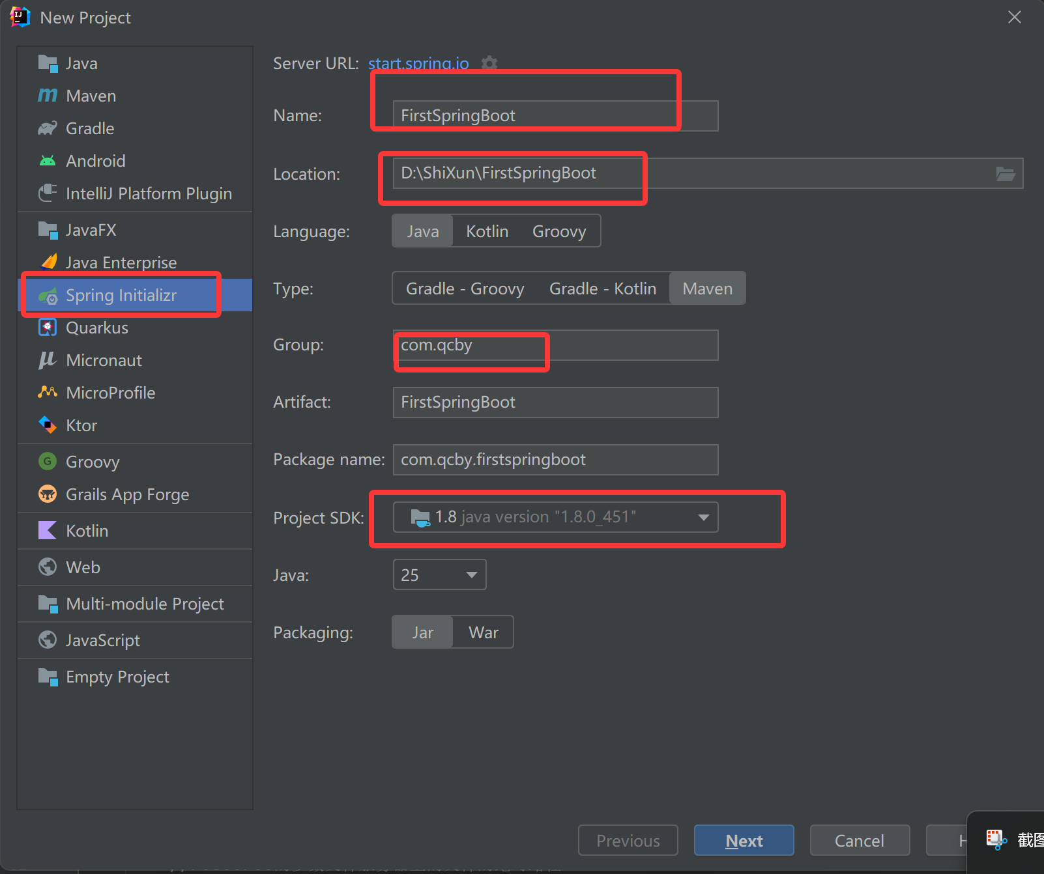
Task: Browse for location with folder icon
Action: 1006,174
